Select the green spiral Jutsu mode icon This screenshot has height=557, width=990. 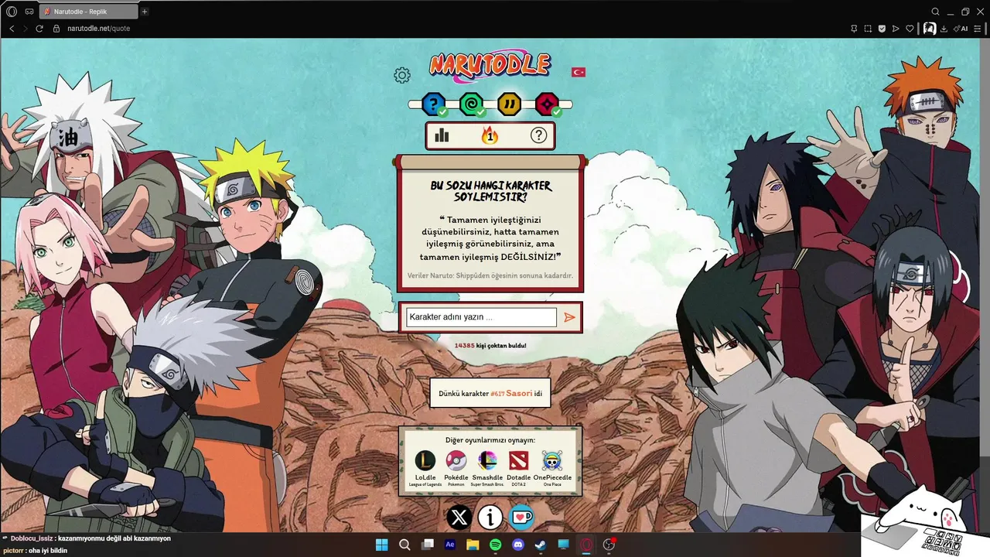coord(471,104)
